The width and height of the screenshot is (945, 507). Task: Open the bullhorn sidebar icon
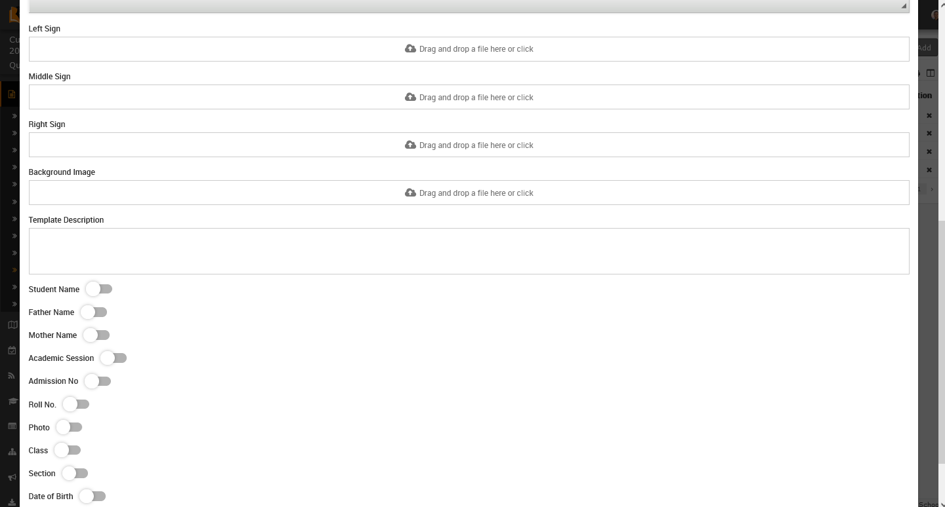coord(12,478)
